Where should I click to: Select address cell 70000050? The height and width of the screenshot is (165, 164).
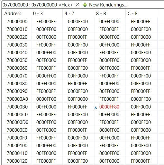(17, 60)
